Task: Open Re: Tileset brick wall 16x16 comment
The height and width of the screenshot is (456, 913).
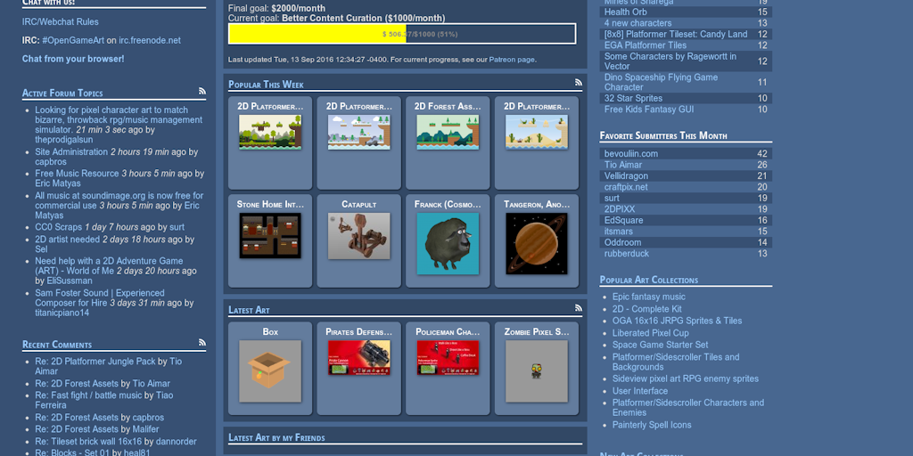Action: (88, 442)
